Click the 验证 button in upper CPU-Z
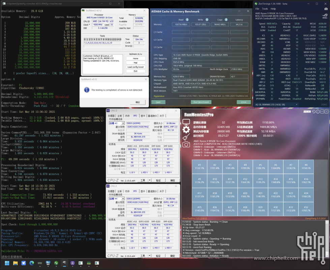The width and height of the screenshot is (330, 270). click(x=158, y=180)
